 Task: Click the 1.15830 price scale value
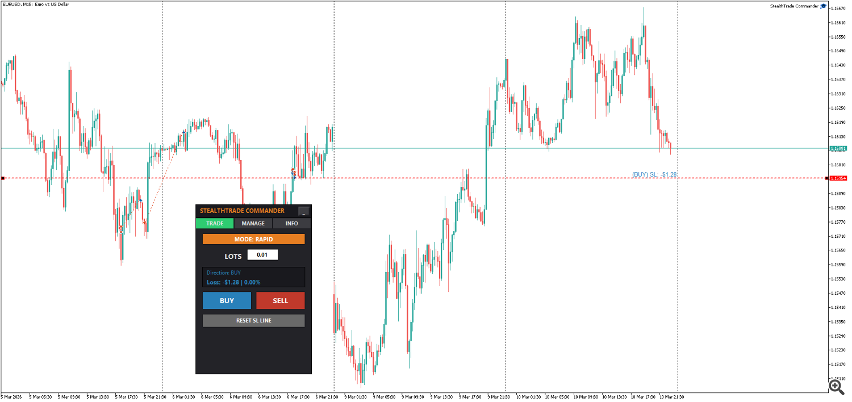[838, 208]
